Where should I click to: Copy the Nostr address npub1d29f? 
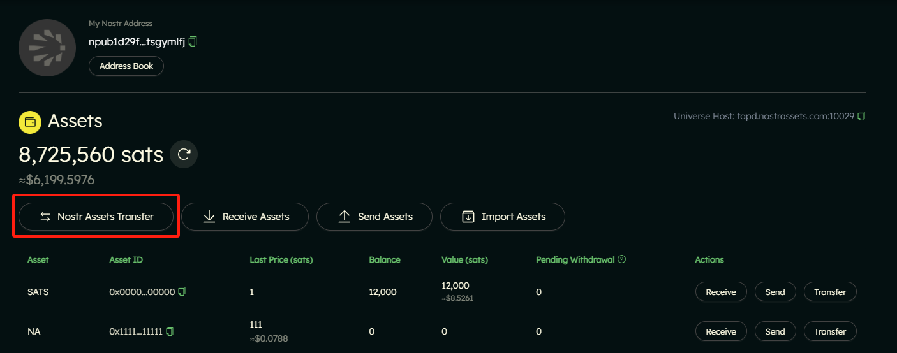(x=193, y=41)
